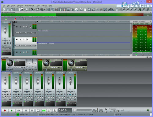
Task: Toggle the green recording VU-meter enable light
Action: tap(6, 19)
